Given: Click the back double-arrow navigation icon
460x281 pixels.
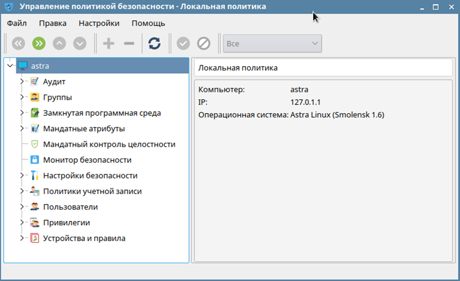Looking at the screenshot, I should click(18, 43).
